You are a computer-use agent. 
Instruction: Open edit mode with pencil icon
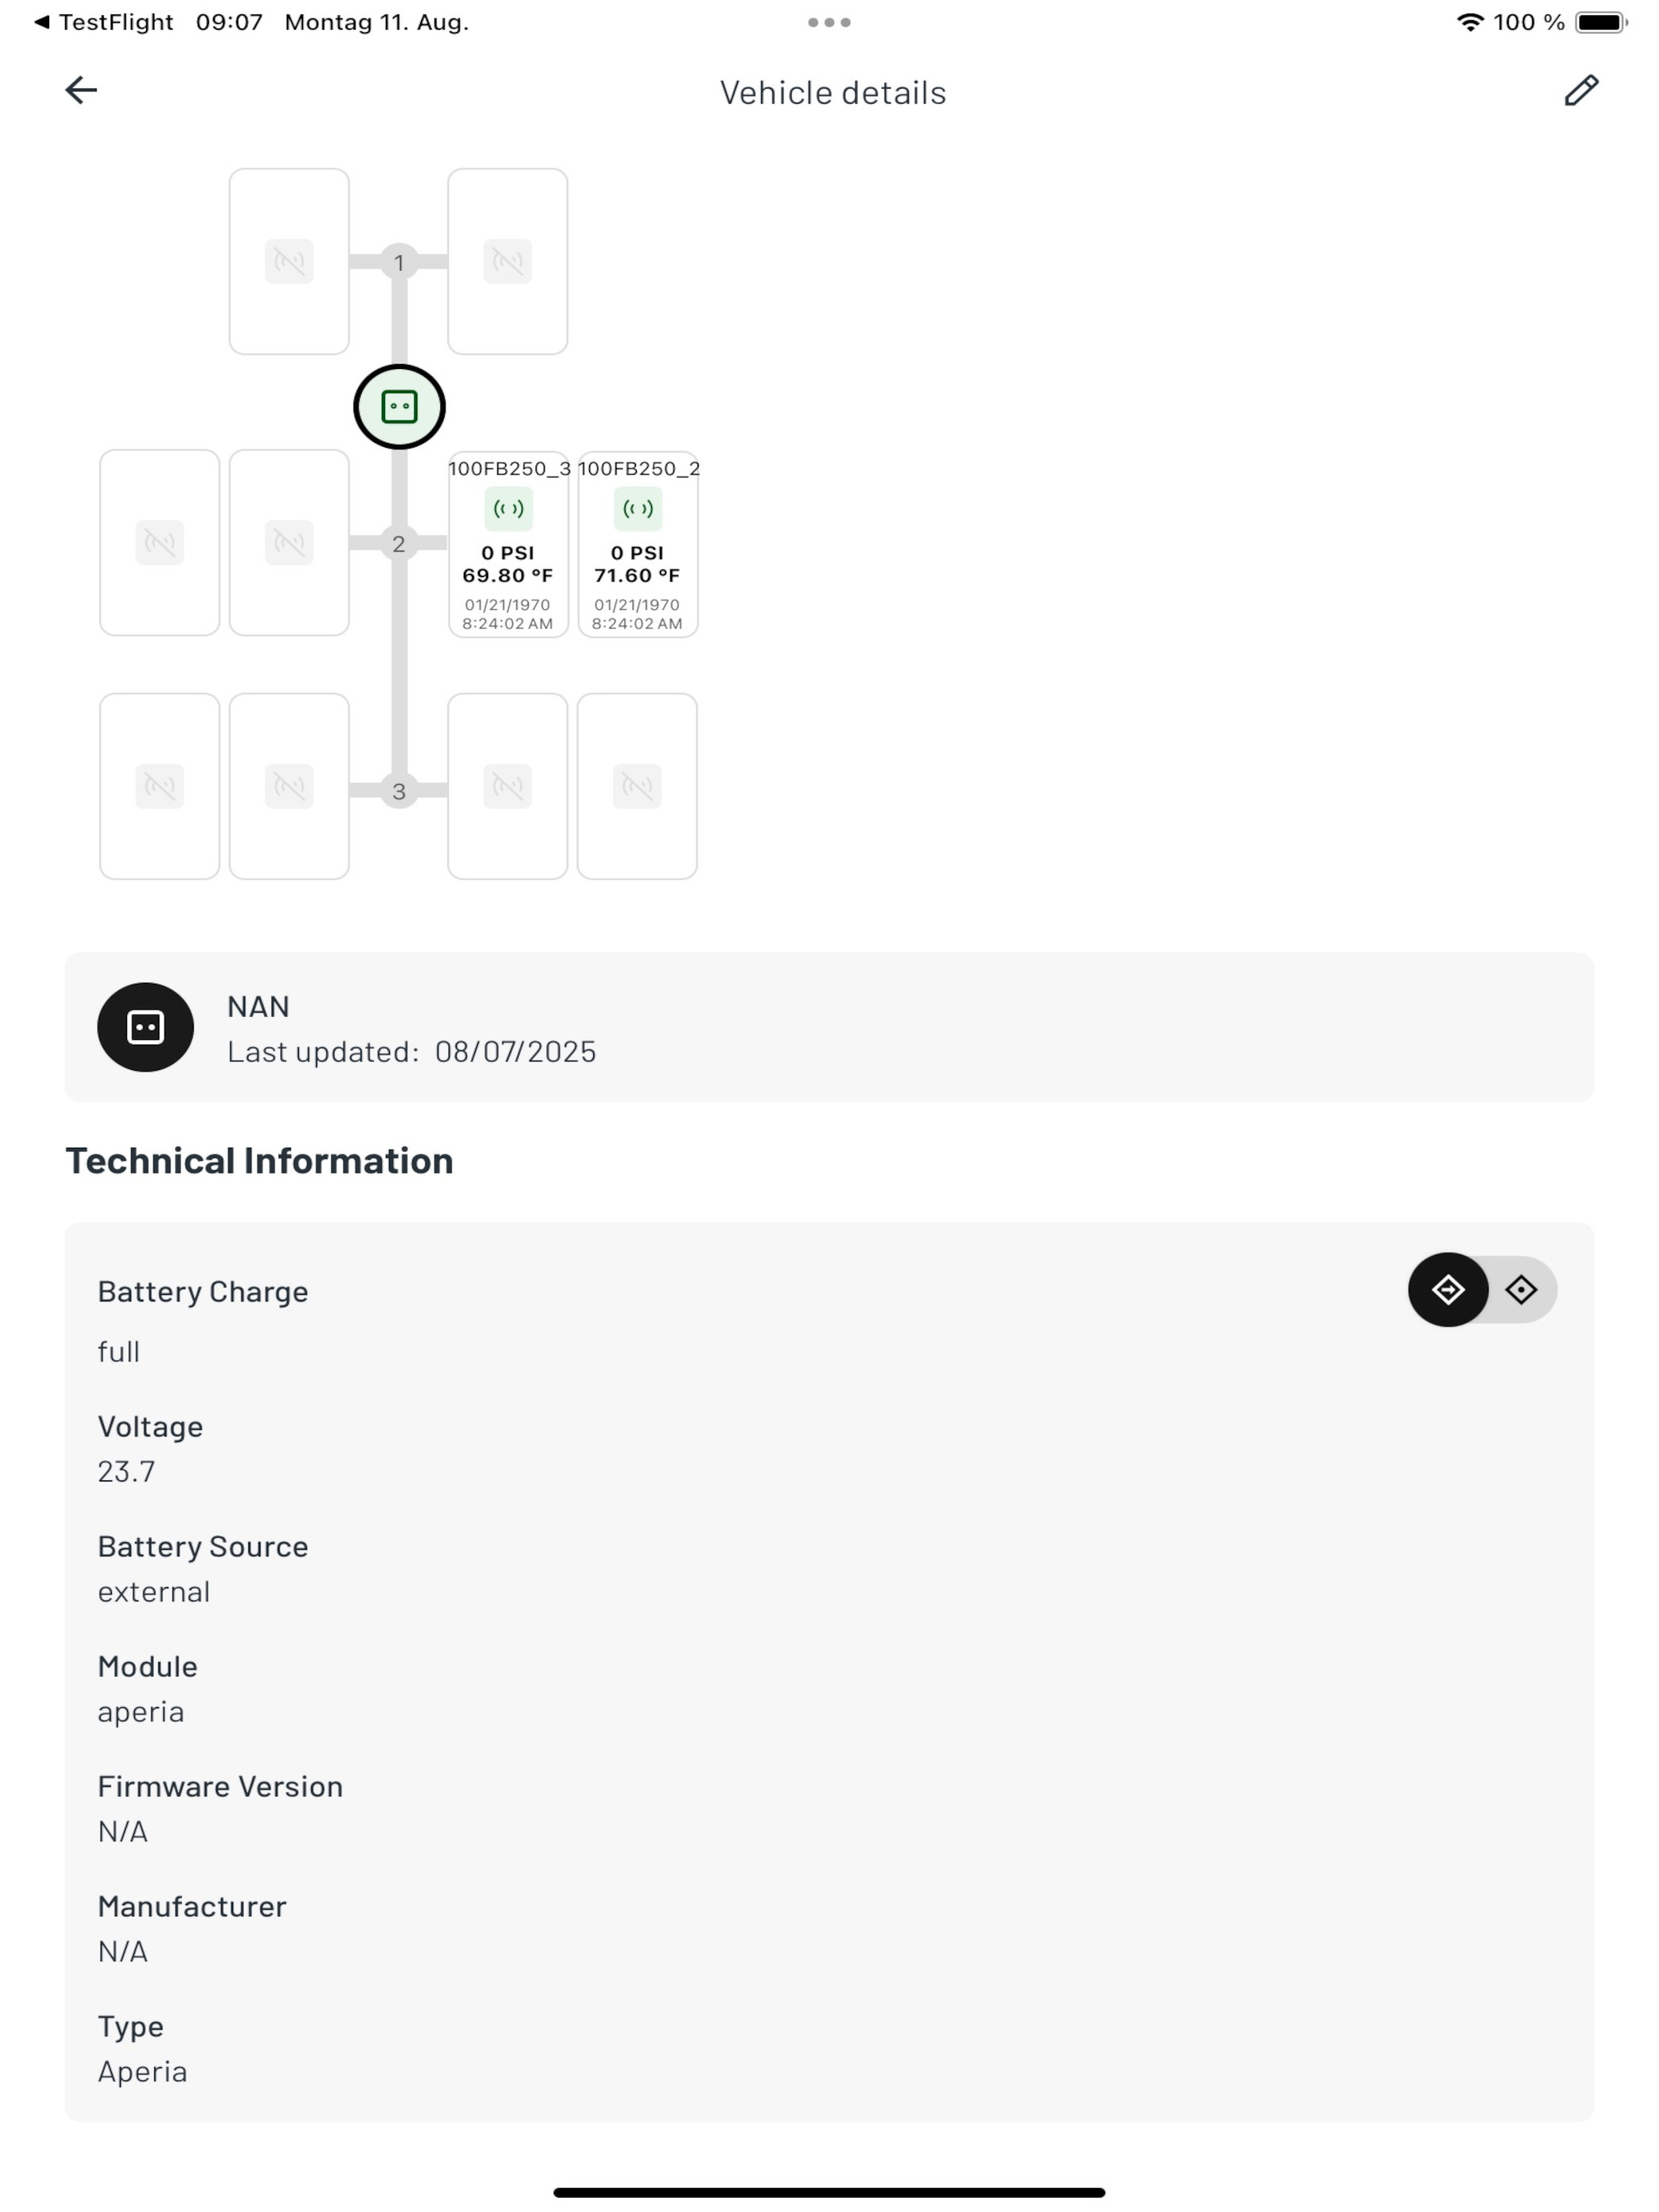coord(1580,90)
